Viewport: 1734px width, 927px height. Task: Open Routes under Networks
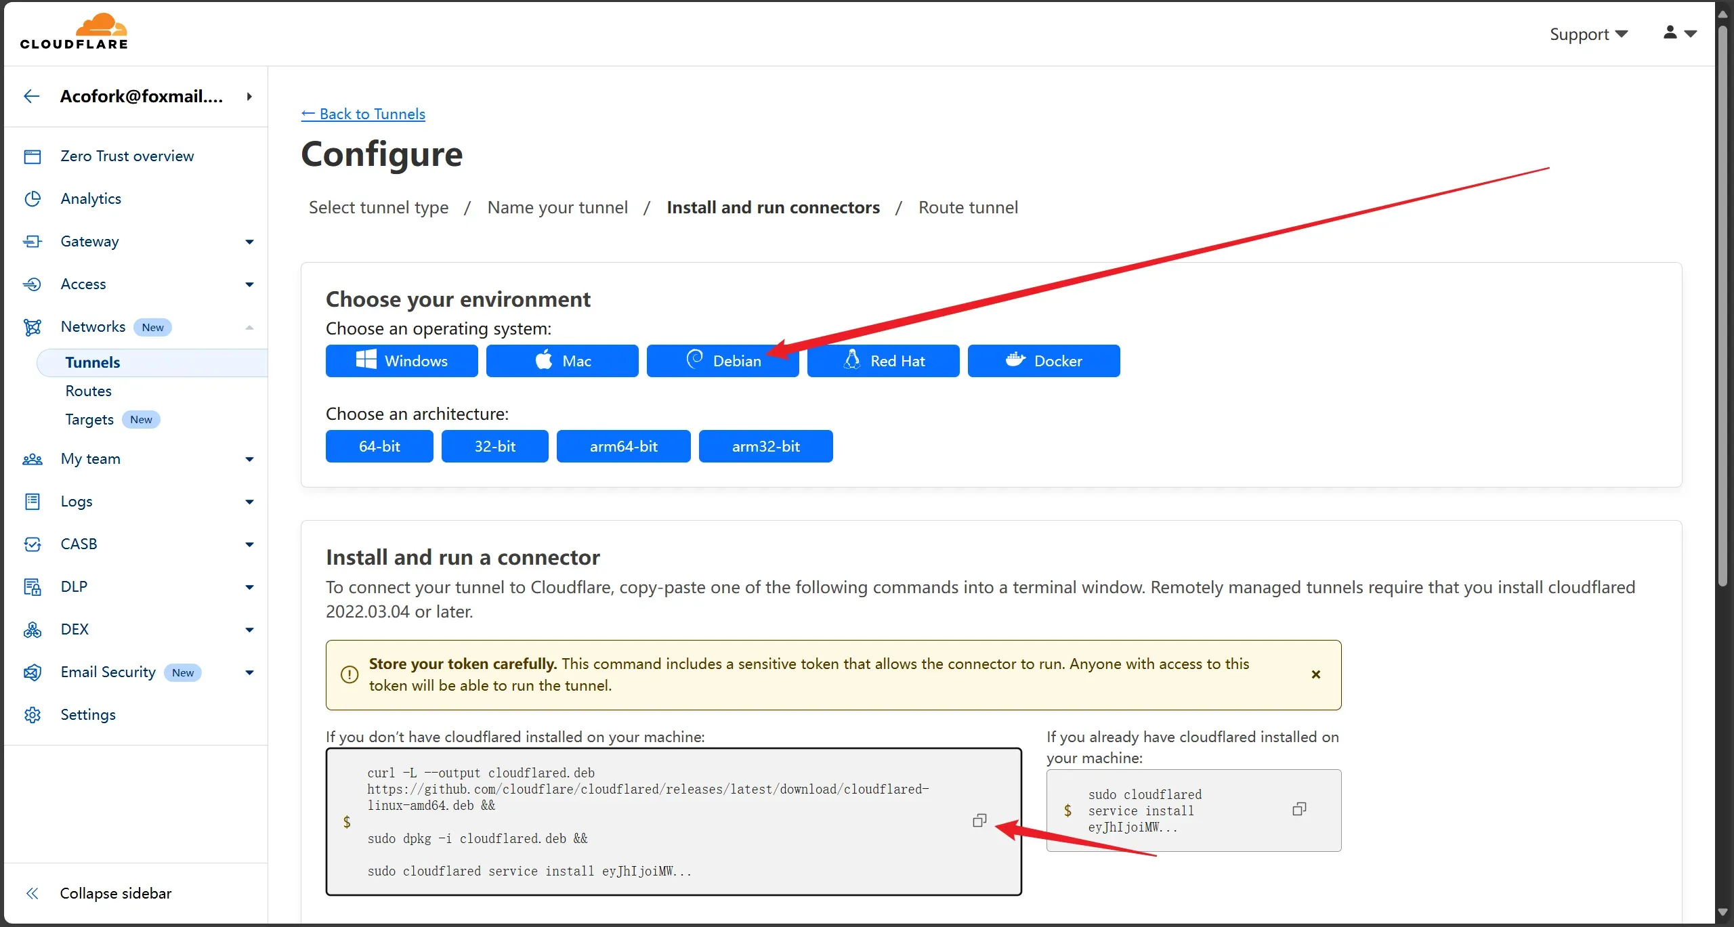point(89,391)
